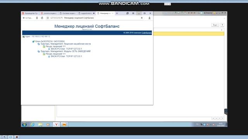248x139 pixels.
Task: Open Yandex home via the Я icon
Action: click(x=37, y=18)
